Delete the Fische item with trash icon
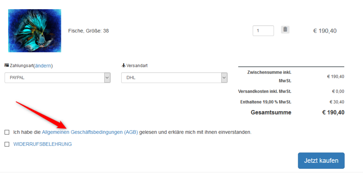This screenshot has width=363, height=173. point(285,30)
